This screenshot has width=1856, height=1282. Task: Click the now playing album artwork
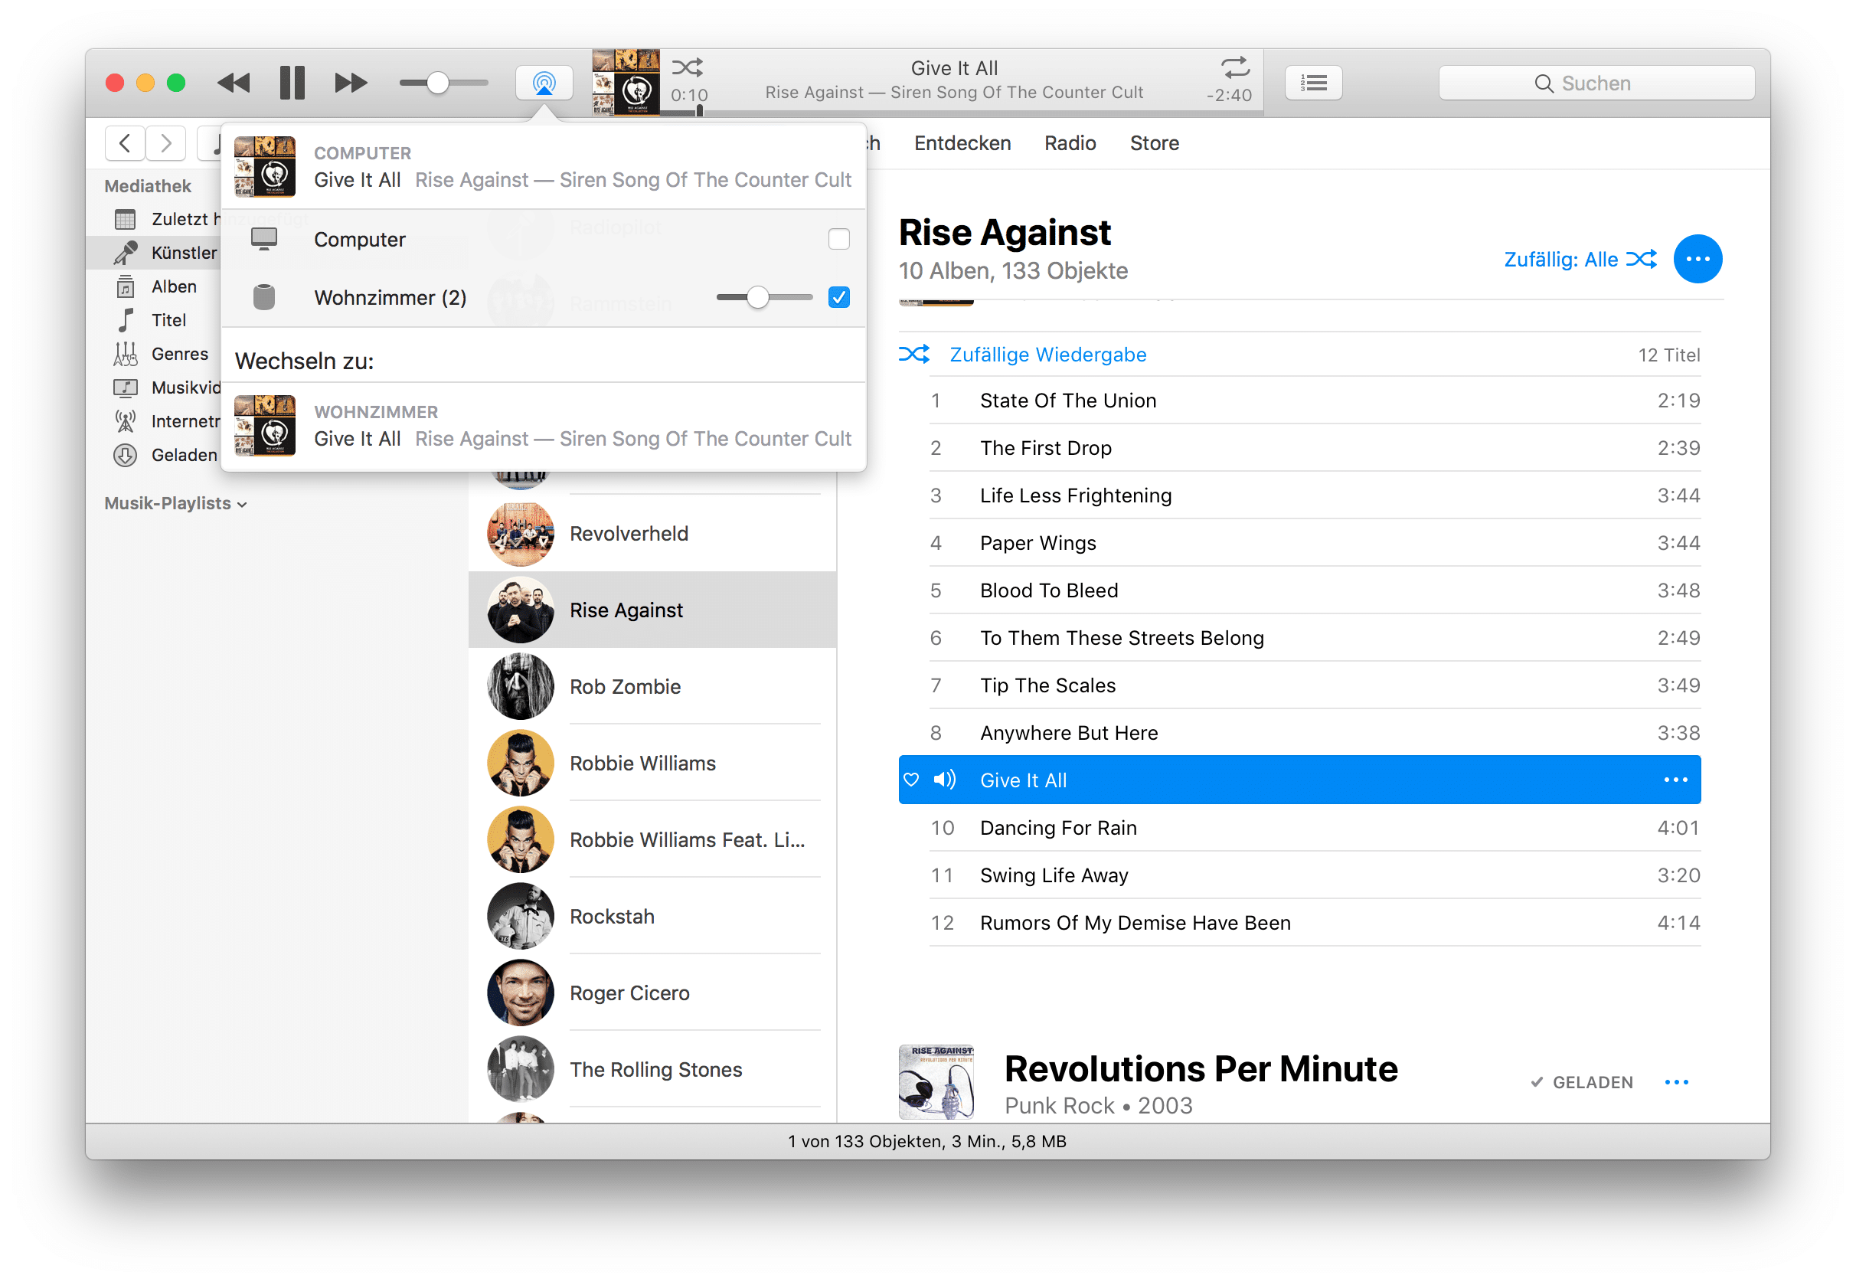pos(626,83)
